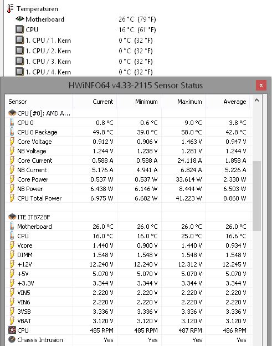
Task: Click the scroll-up arrow of sensor list
Action: (x=256, y=100)
